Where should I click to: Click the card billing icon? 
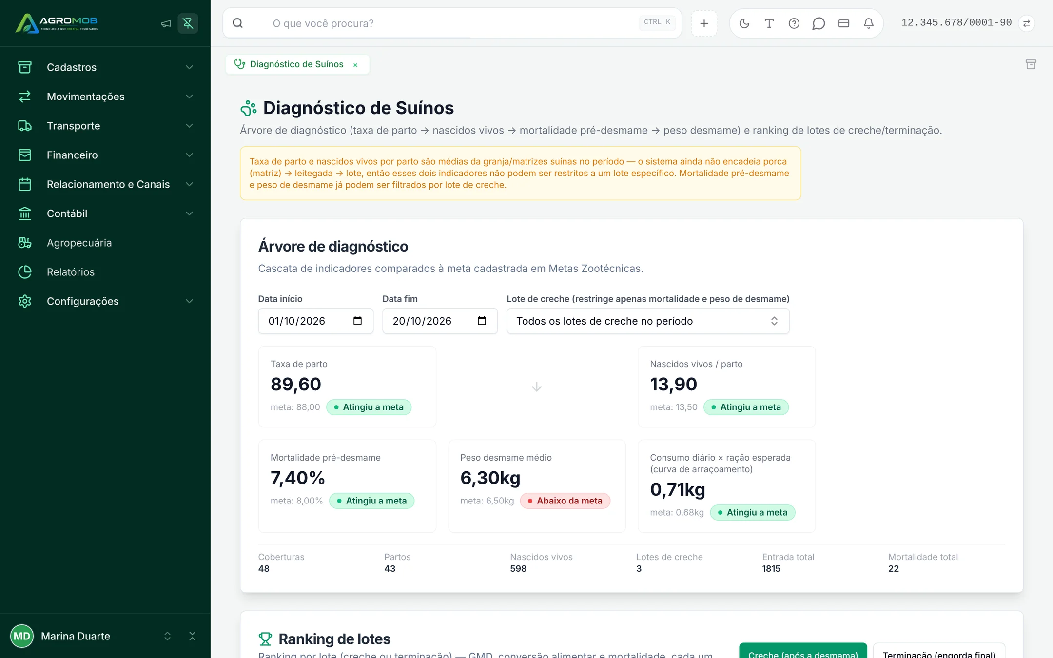click(843, 23)
